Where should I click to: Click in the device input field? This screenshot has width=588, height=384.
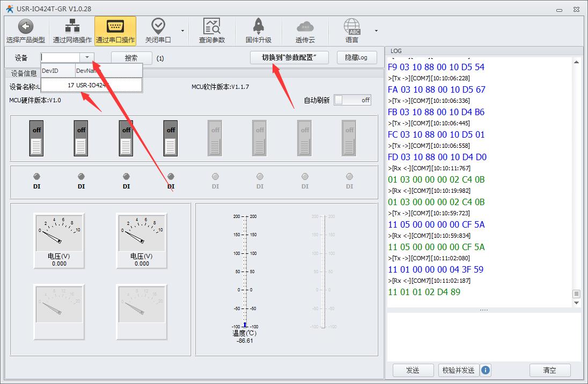[x=61, y=57]
